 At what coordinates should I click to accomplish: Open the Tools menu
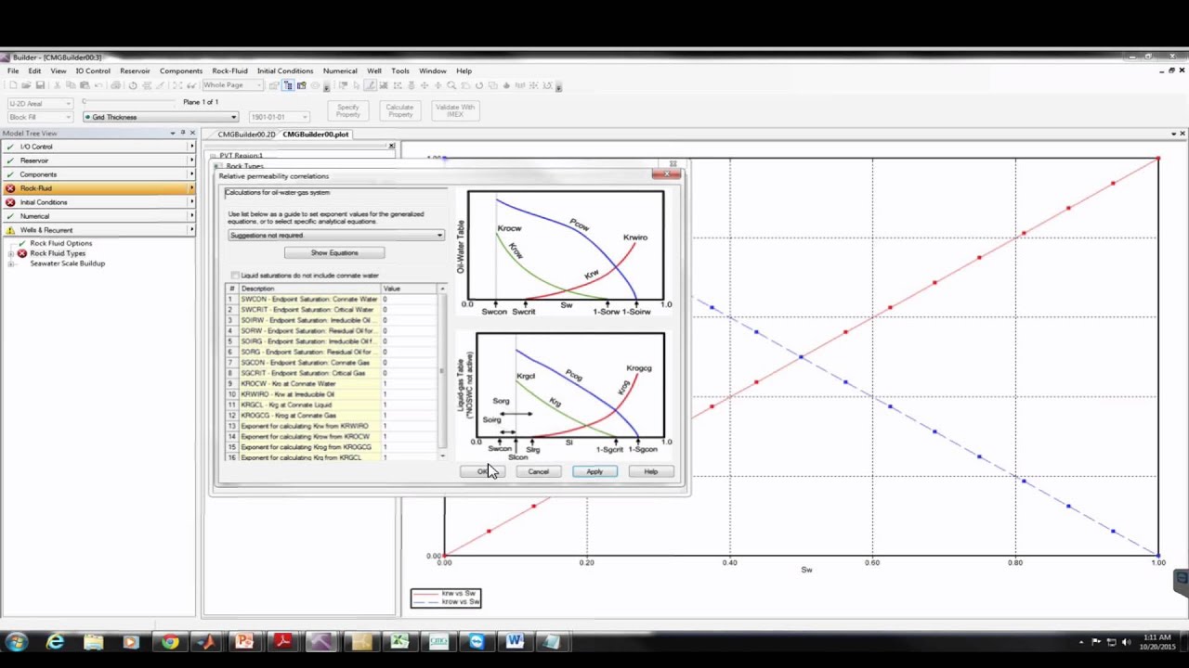(x=400, y=71)
